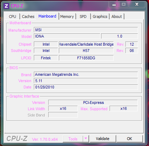Expand the Tools dropdown arrow

coord(86,139)
